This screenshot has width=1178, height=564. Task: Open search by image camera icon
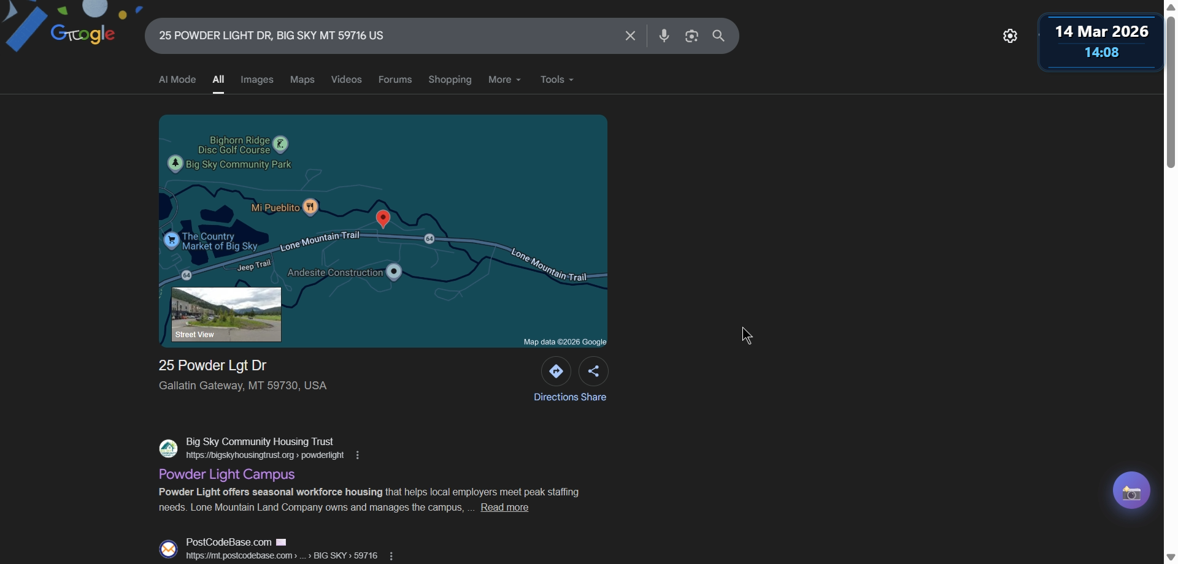691,36
